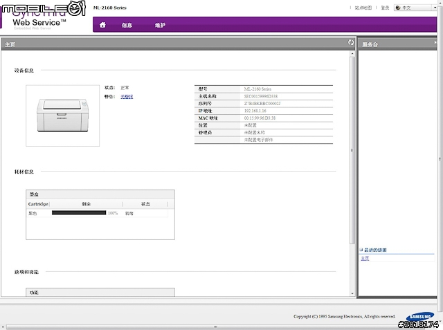Click the globe icon in language selector
The height and width of the screenshot is (330, 443).
tap(398, 8)
